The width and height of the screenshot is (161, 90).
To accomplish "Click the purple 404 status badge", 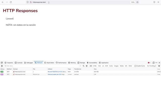I will coord(2,74).
